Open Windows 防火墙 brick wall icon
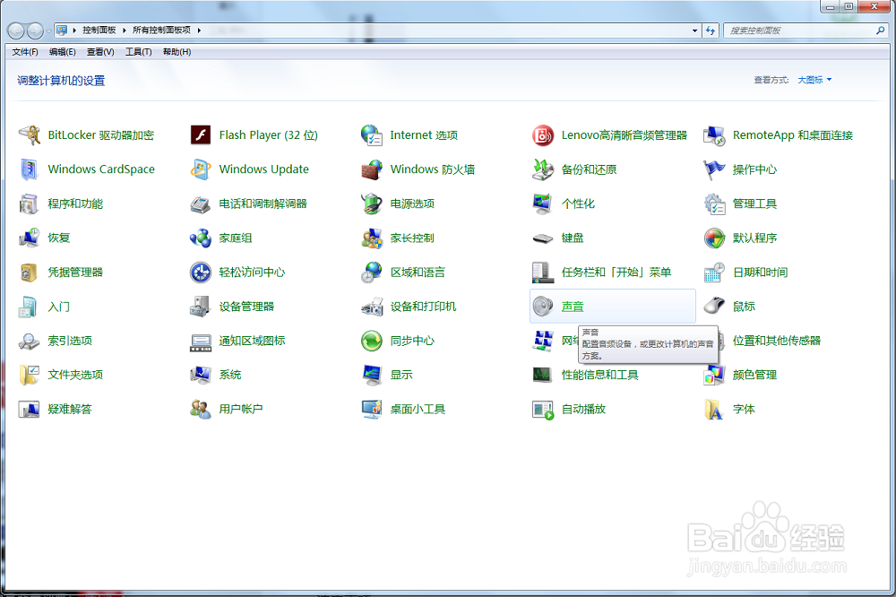 (x=372, y=169)
